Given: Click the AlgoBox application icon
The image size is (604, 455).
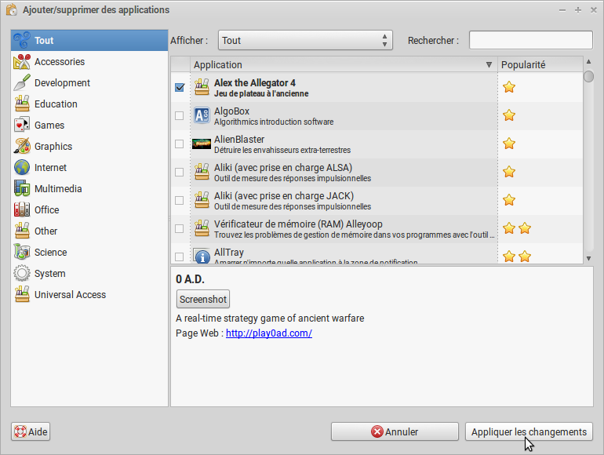Looking at the screenshot, I should (202, 115).
